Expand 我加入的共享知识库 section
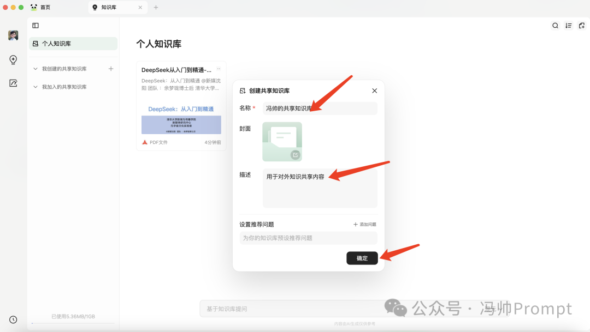Image resolution: width=590 pixels, height=332 pixels. [36, 87]
